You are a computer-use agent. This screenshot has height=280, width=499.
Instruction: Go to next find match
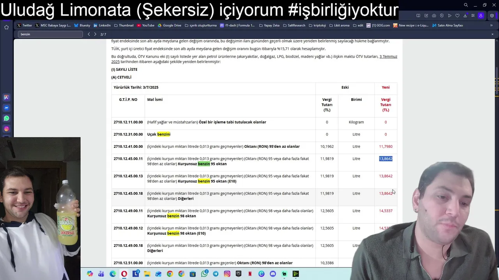(x=95, y=34)
